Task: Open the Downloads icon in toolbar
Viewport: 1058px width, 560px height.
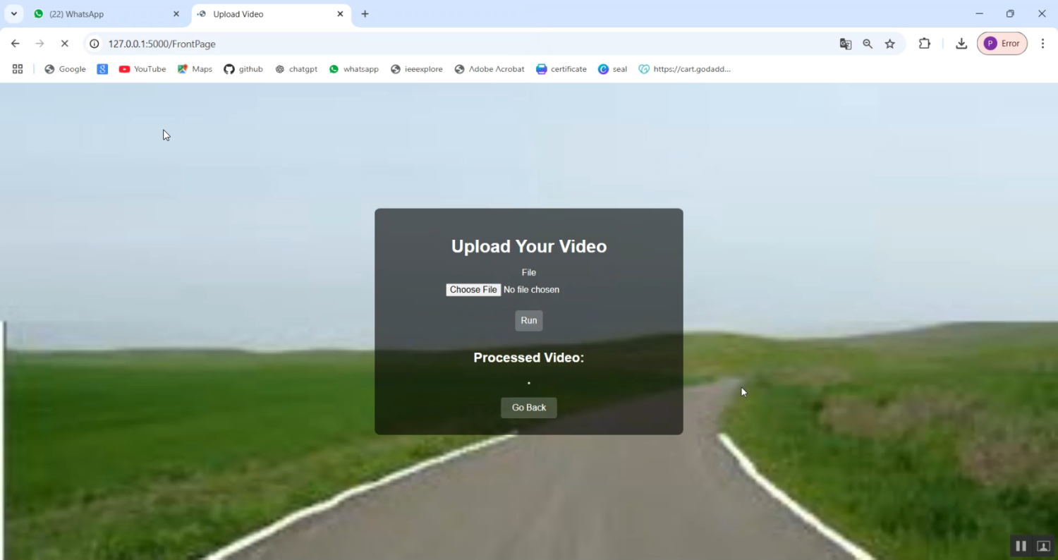Action: coord(961,44)
